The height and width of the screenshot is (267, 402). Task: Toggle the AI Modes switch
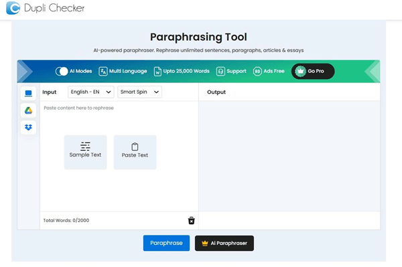[62, 71]
